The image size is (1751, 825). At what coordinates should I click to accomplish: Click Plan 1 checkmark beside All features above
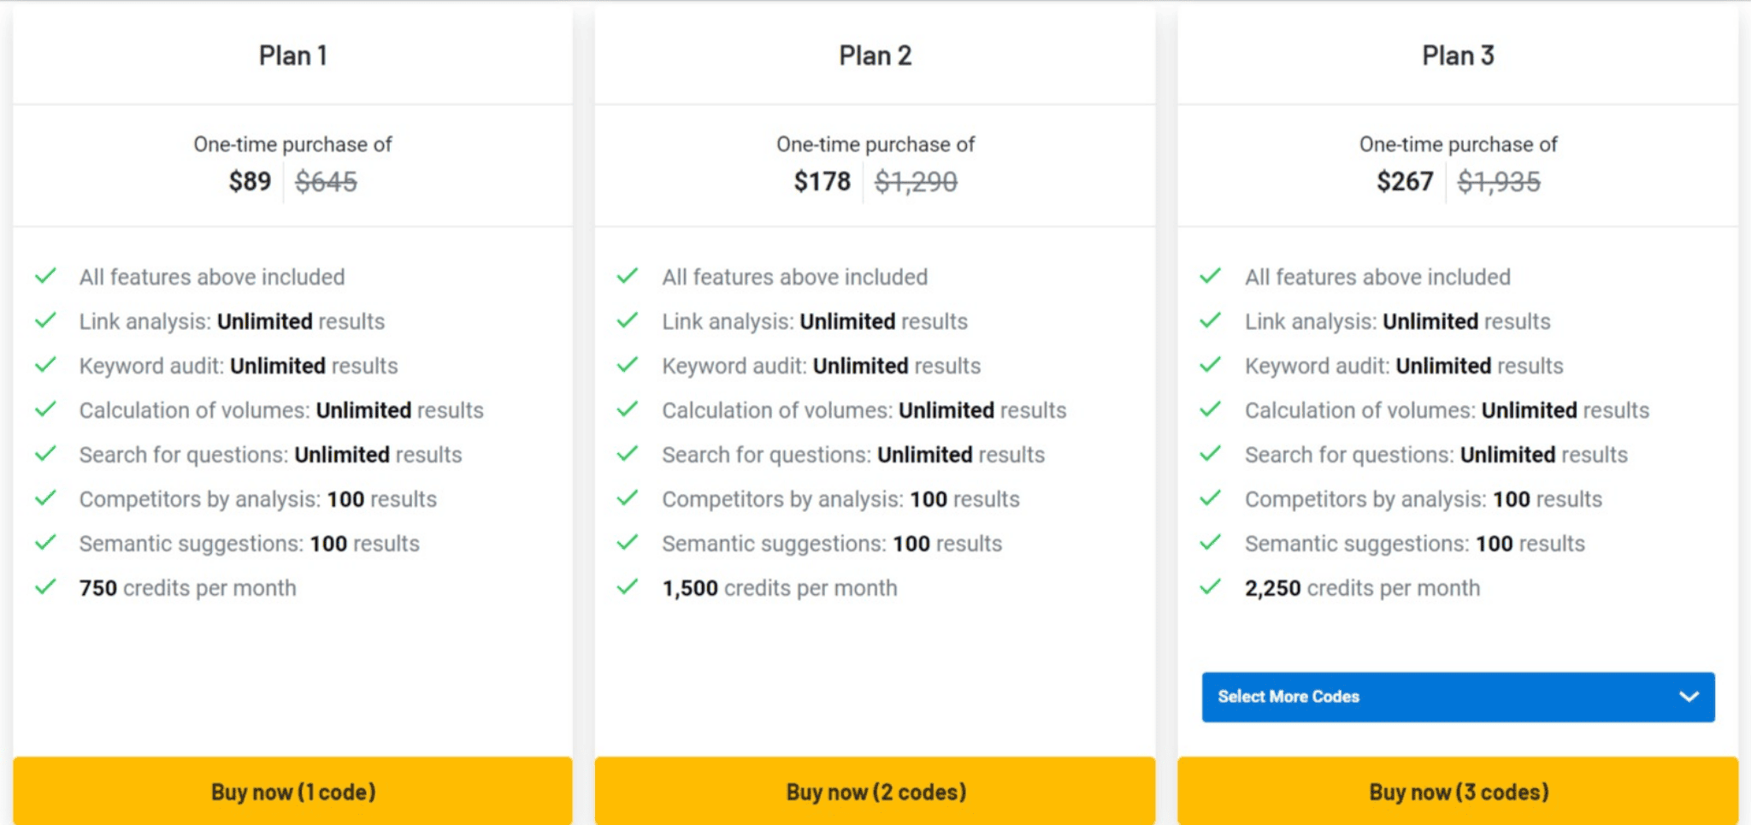point(45,275)
